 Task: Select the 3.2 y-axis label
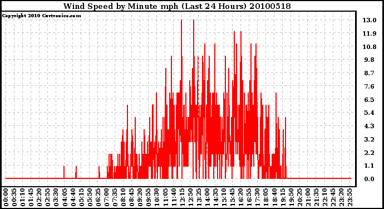click(x=370, y=139)
